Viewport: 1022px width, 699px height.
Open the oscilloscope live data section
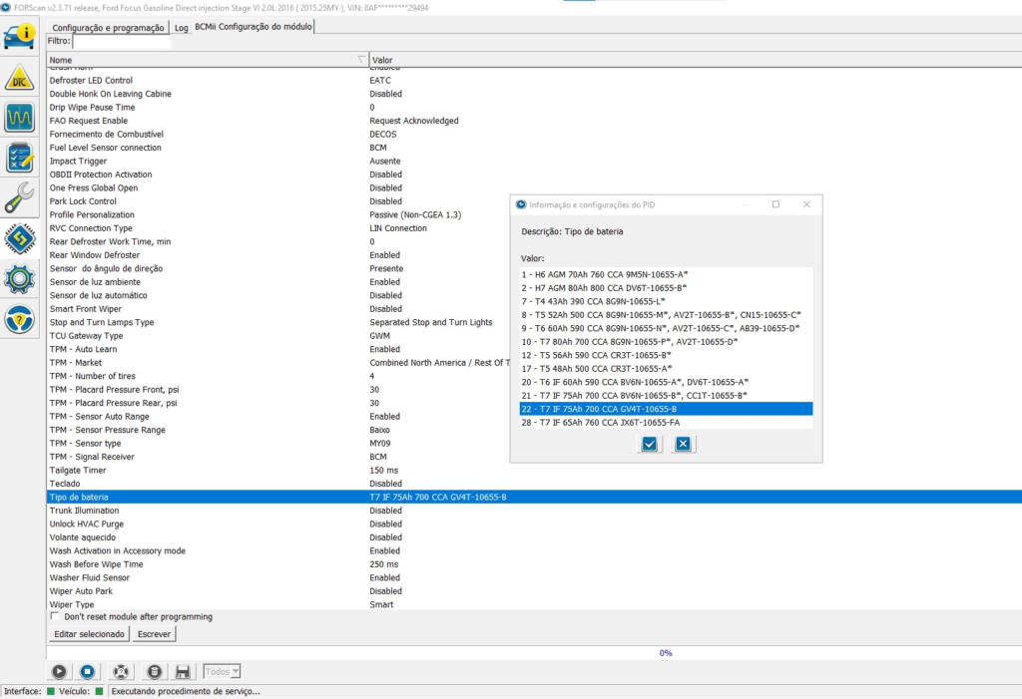(x=20, y=118)
